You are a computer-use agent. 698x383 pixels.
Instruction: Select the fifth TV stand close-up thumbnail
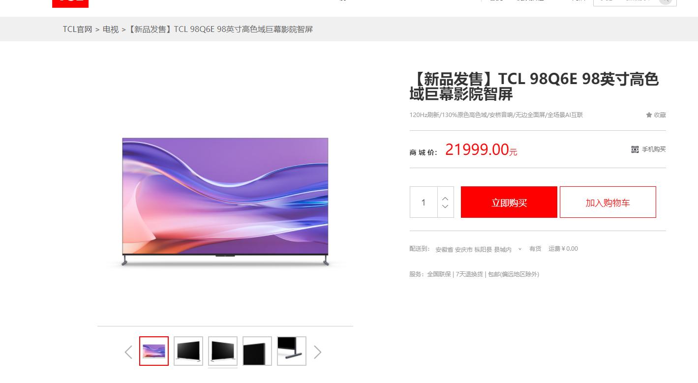click(292, 351)
